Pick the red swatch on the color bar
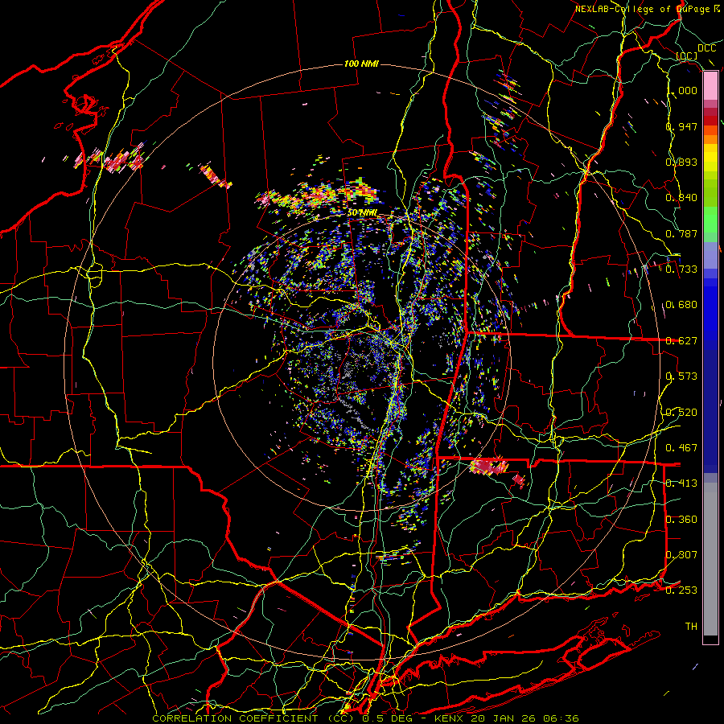 pos(710,120)
